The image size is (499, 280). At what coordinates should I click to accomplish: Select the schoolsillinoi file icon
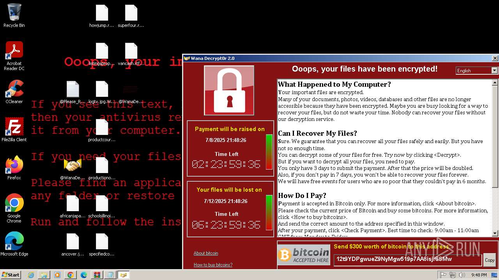tap(102, 207)
